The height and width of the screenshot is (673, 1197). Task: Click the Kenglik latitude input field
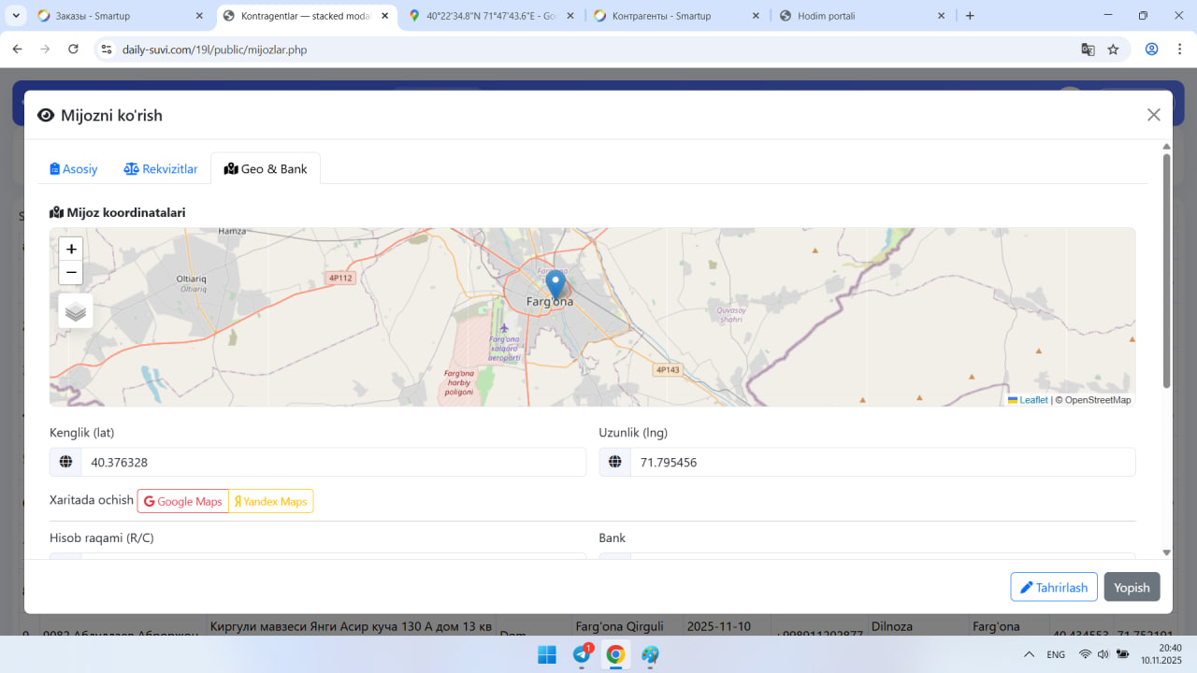click(x=332, y=462)
